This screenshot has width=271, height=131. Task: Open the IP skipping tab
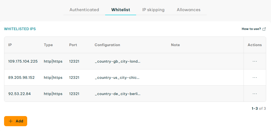(153, 10)
